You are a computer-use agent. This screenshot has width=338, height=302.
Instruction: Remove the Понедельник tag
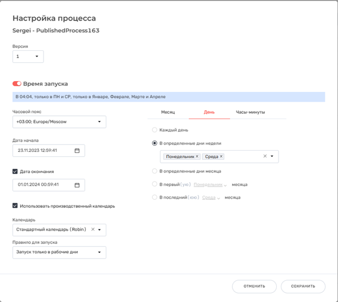197,156
